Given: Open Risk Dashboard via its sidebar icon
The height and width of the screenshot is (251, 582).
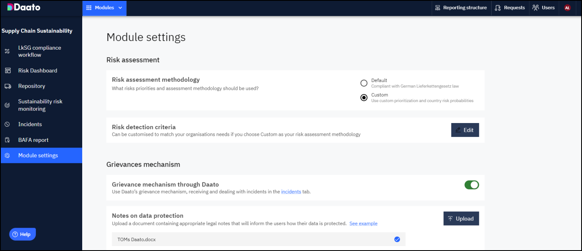Looking at the screenshot, I should [x=7, y=71].
